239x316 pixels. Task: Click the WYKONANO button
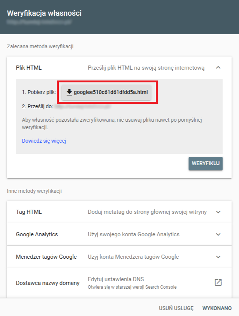point(217,308)
